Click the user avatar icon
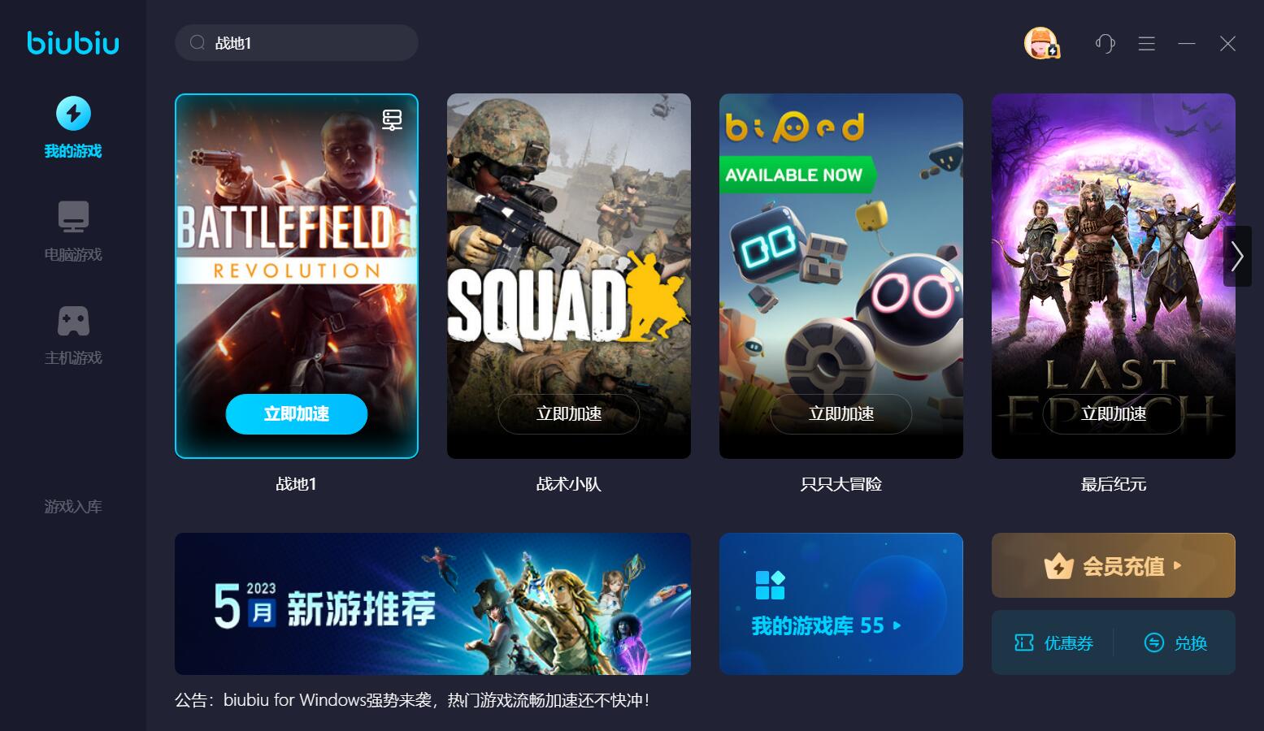The height and width of the screenshot is (731, 1264). pyautogui.click(x=1040, y=43)
